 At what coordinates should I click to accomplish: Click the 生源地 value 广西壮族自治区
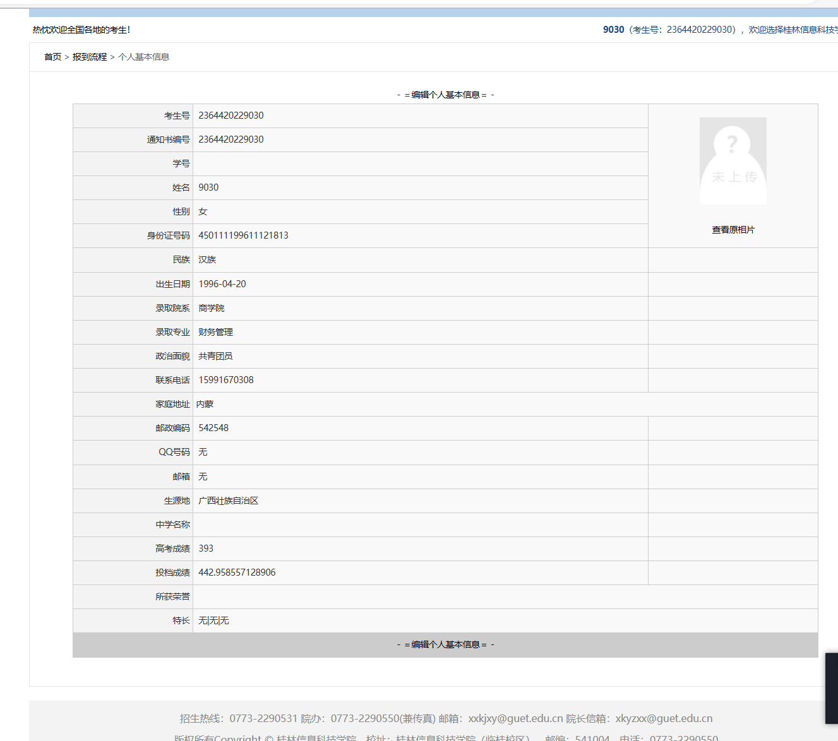228,501
